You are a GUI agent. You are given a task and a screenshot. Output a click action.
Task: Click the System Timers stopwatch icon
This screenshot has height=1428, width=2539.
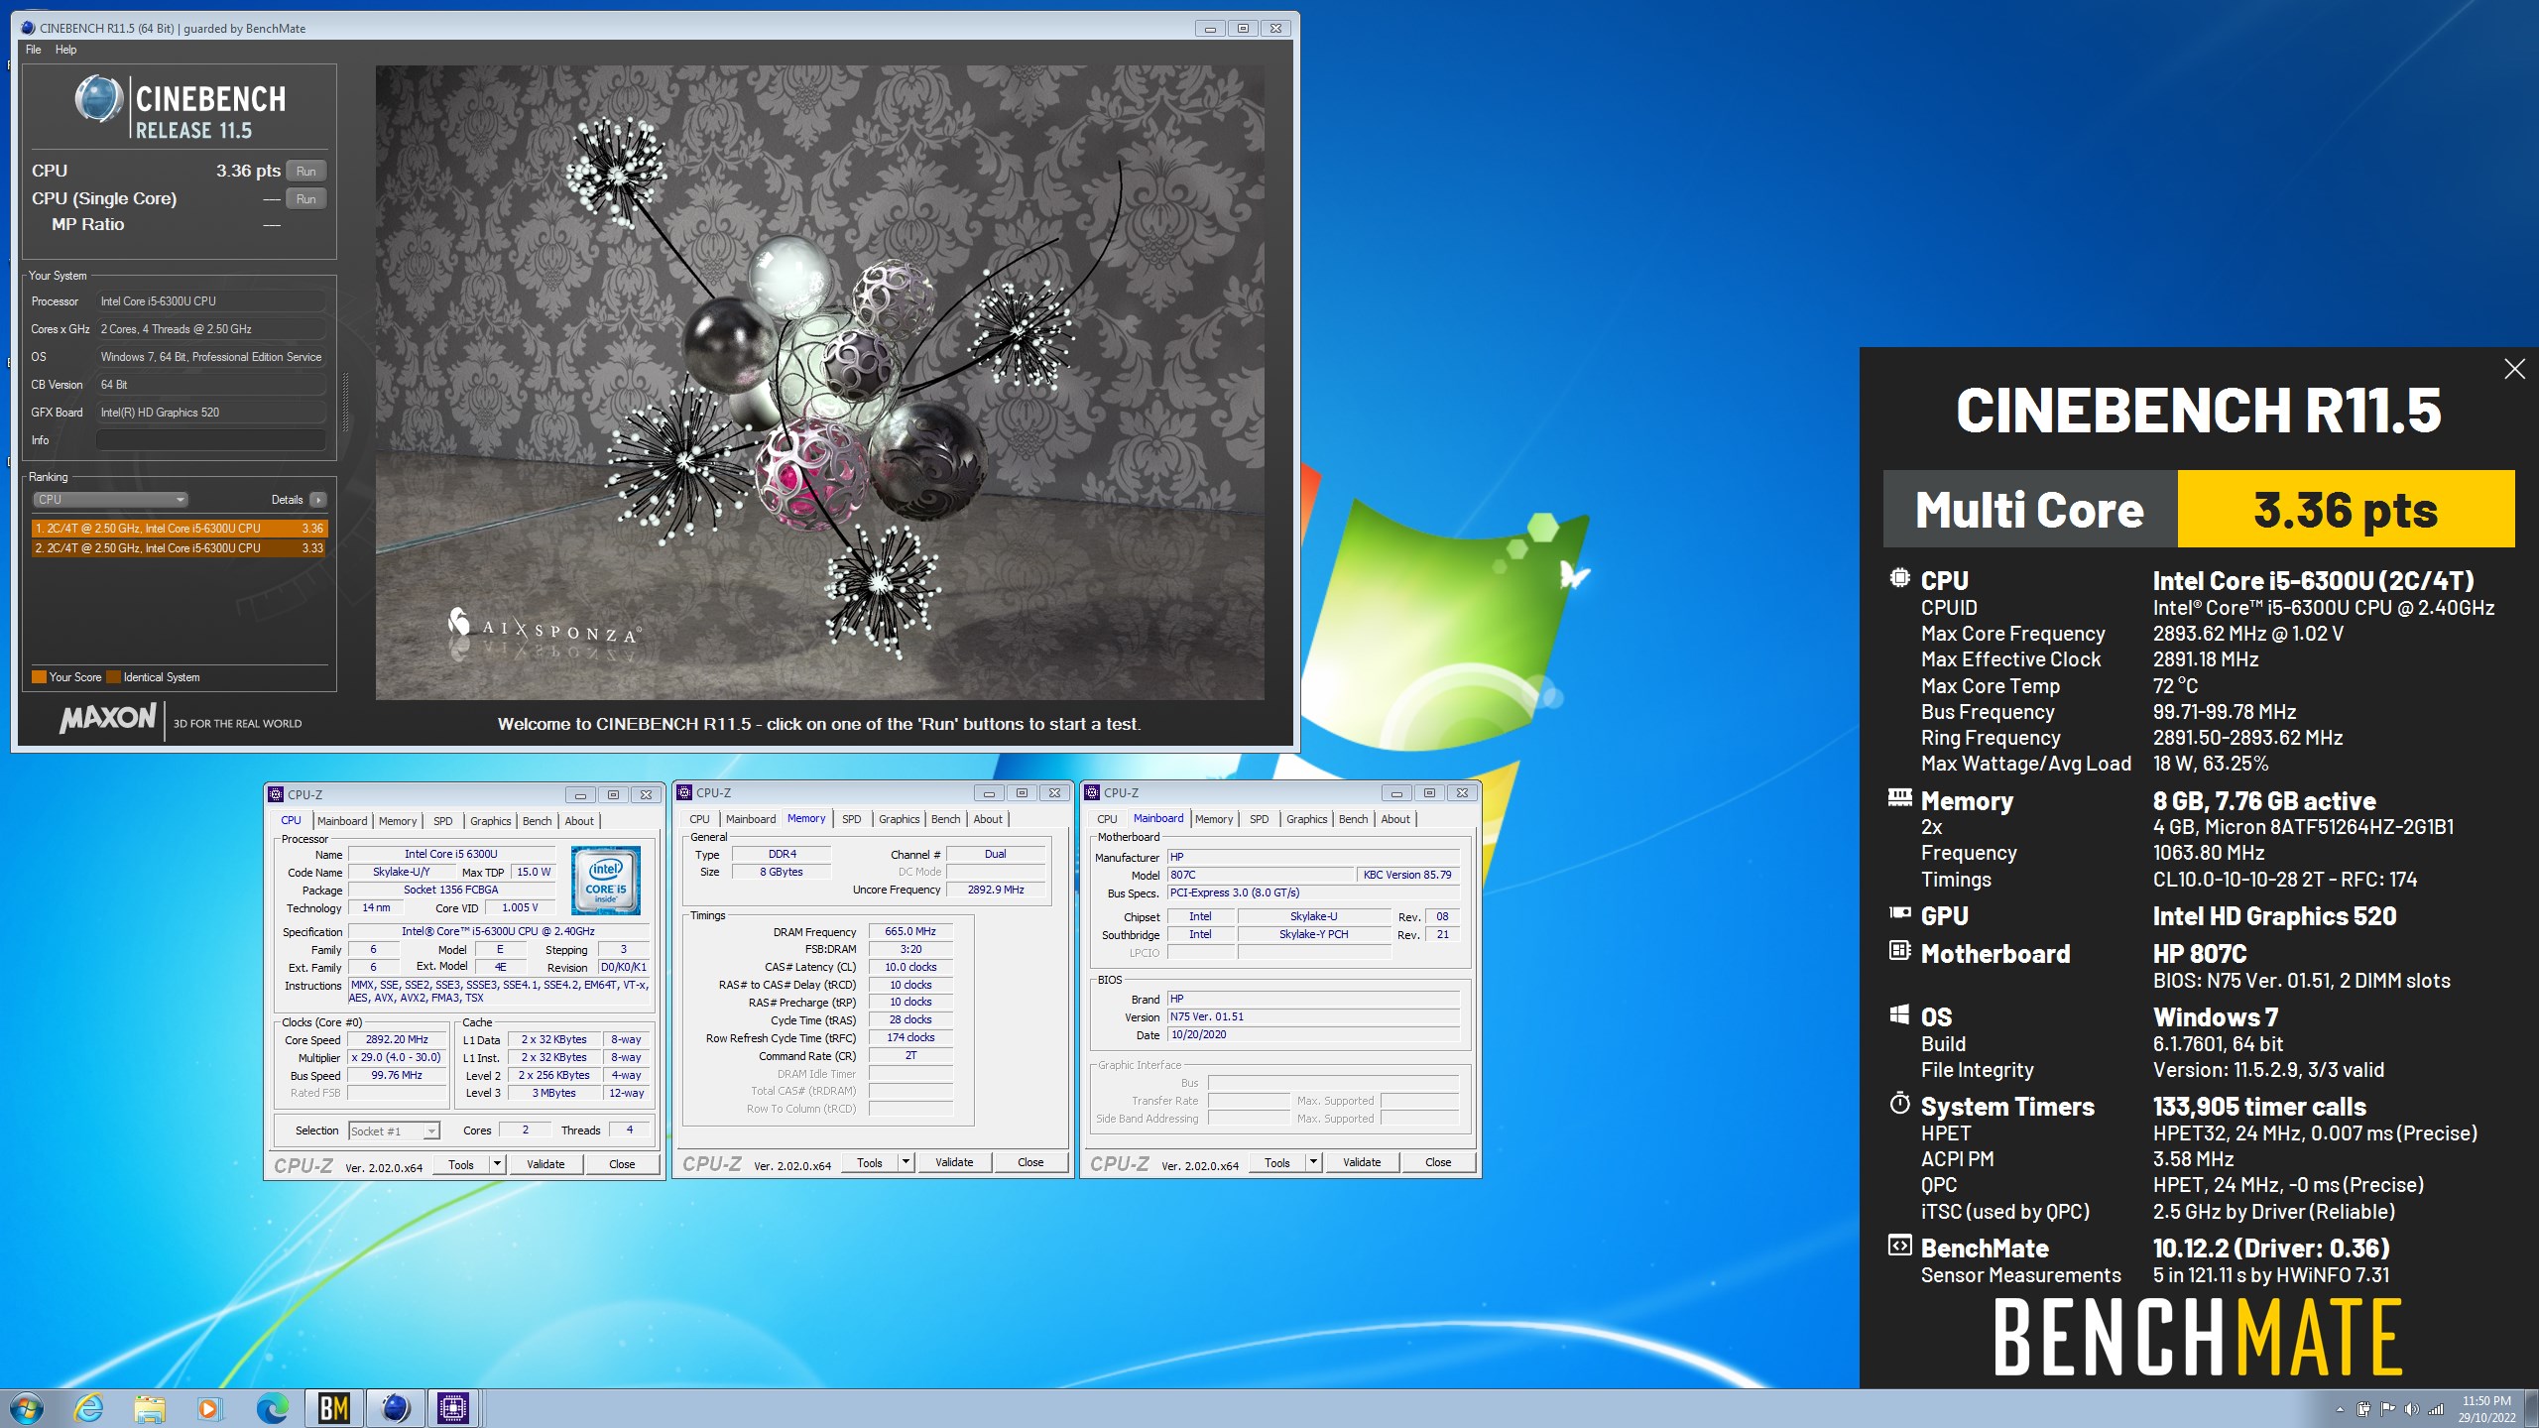pos(1899,1104)
